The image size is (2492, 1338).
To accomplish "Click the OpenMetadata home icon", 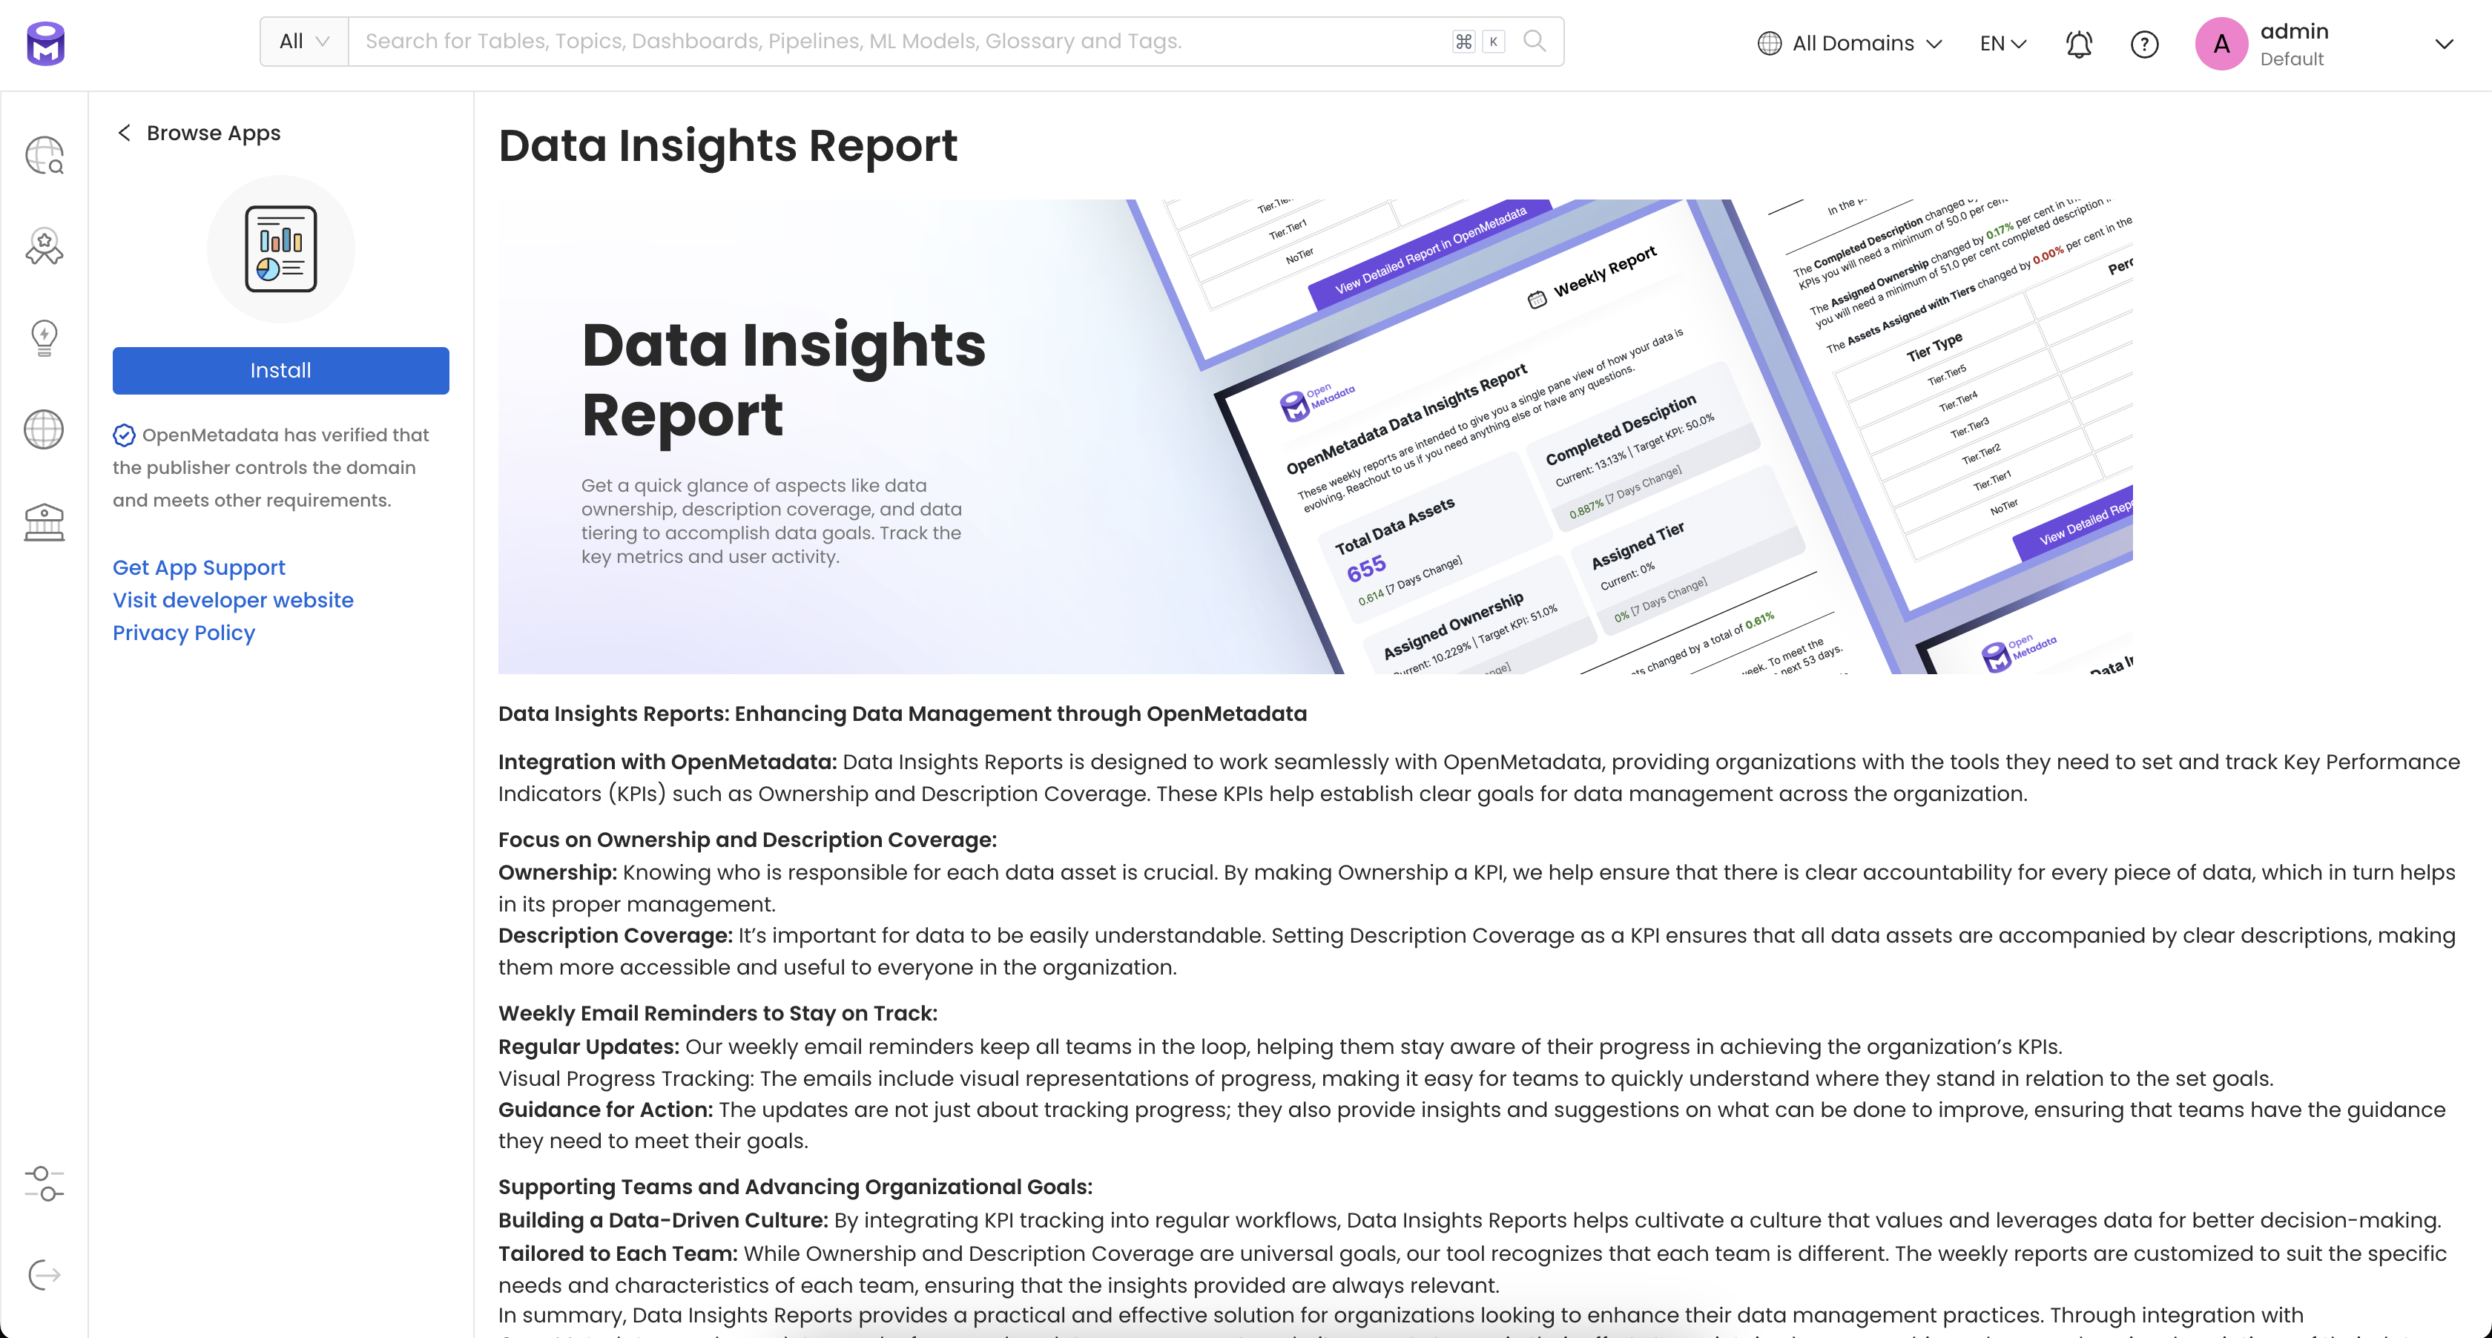I will [x=44, y=43].
